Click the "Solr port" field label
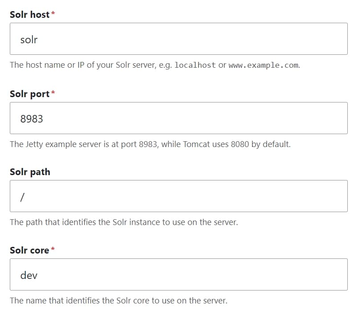The width and height of the screenshot is (358, 311). tap(29, 94)
